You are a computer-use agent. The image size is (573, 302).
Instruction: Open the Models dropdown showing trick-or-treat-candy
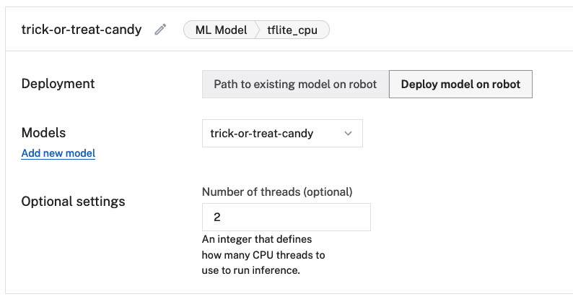[282, 134]
